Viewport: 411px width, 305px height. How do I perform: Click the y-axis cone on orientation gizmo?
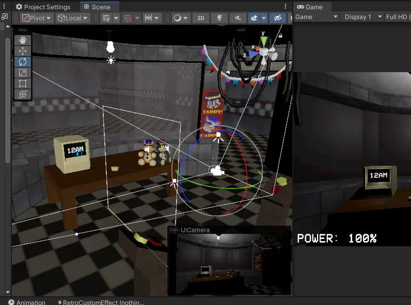coord(264,41)
